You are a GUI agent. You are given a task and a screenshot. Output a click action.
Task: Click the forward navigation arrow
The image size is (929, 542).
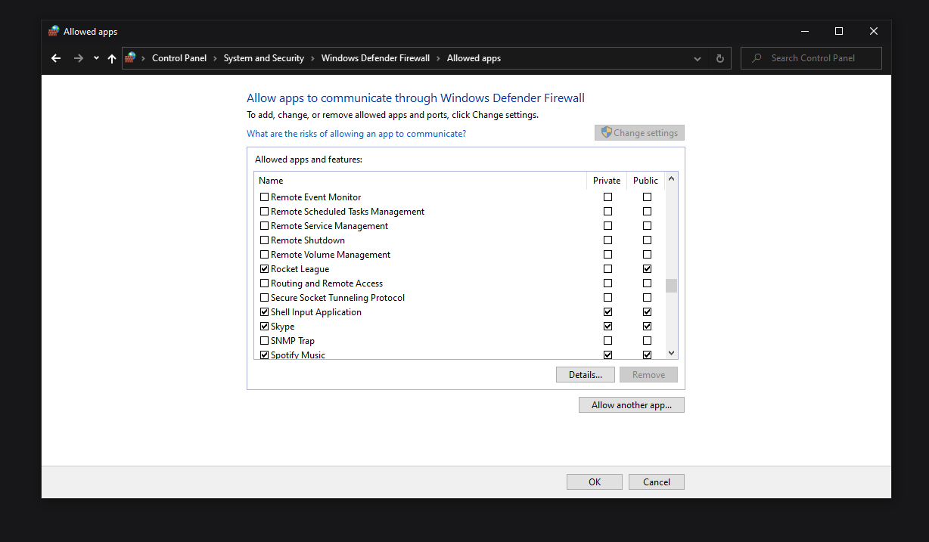(78, 58)
